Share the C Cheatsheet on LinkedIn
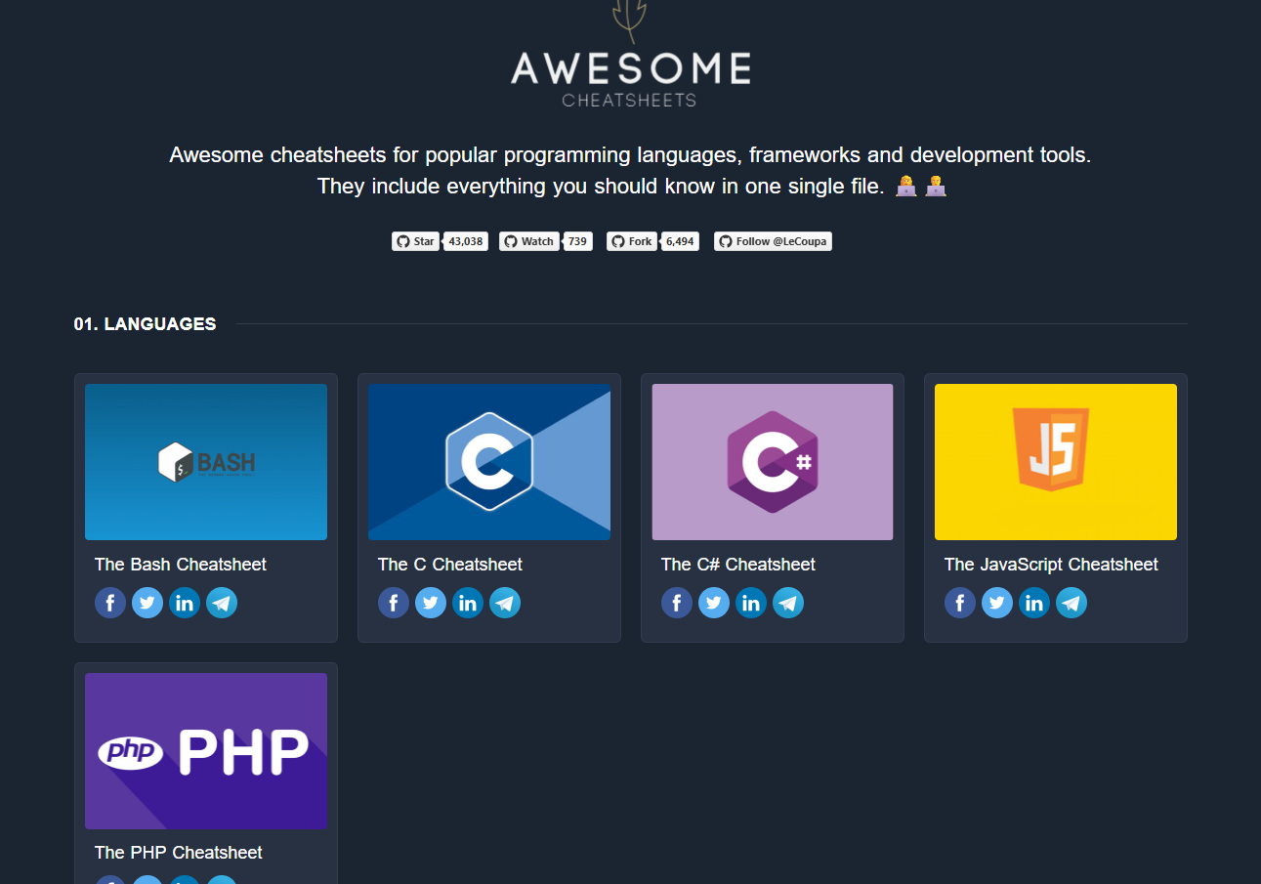 468,603
